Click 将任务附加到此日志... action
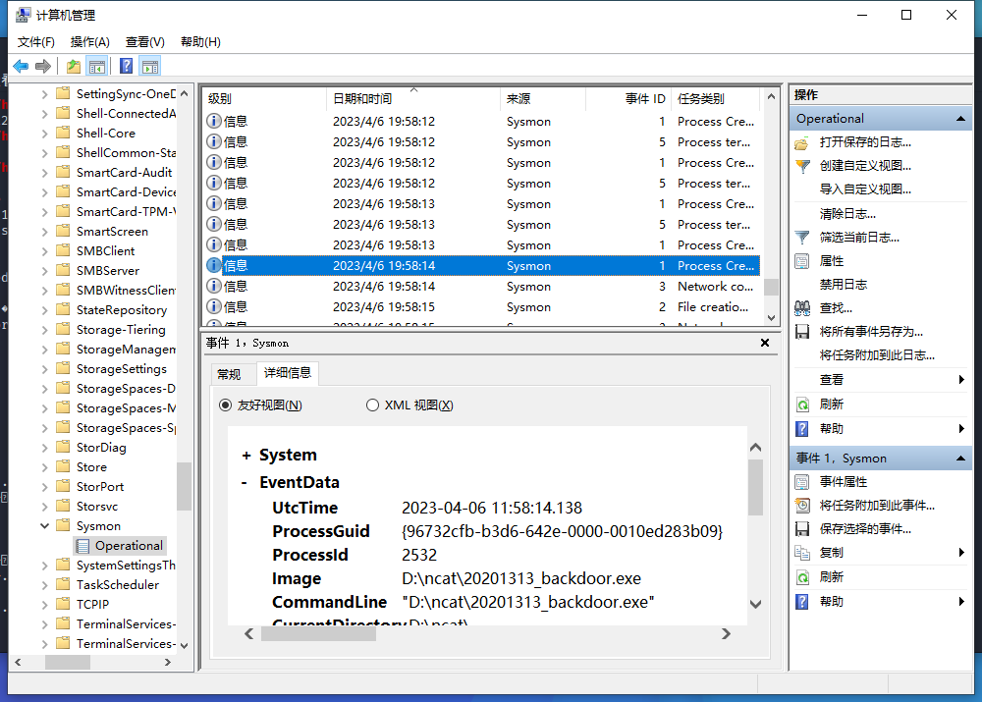The width and height of the screenshot is (982, 702). pyautogui.click(x=877, y=355)
